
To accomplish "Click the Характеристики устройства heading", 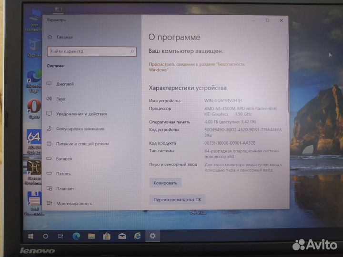I will 188,88.
